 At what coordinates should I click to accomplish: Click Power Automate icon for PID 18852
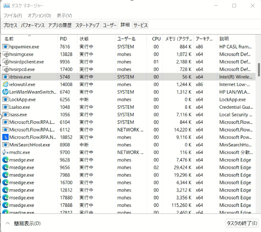pyautogui.click(x=5, y=137)
